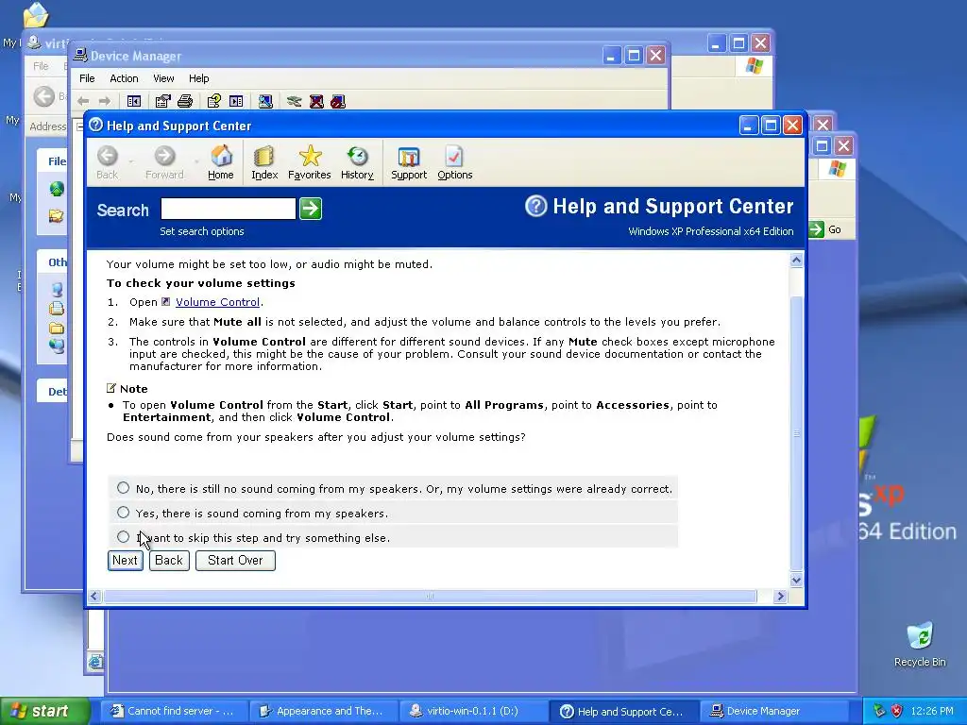
Task: Click the Device Manager title bar icon
Action: pyautogui.click(x=80, y=56)
